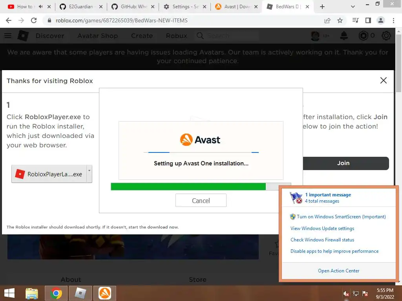Go forward to the next page

coord(21,20)
